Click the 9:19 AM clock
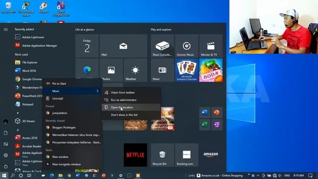Viewport: 318px width, 179px height. point(299,176)
